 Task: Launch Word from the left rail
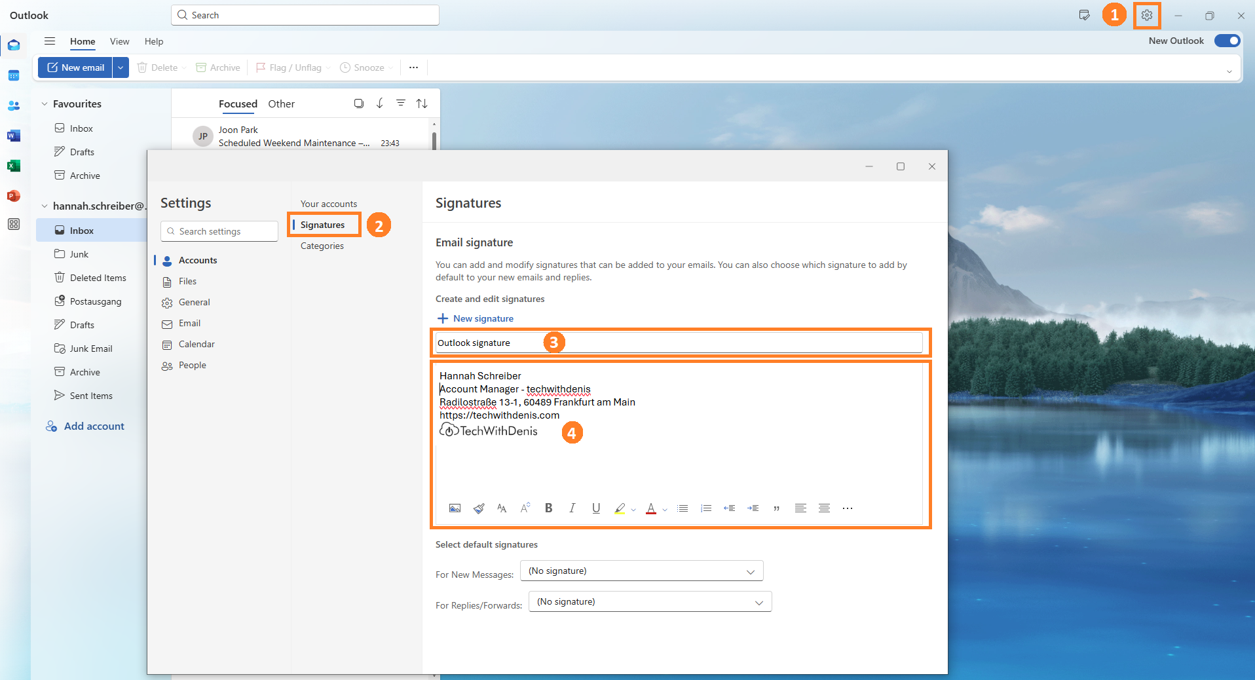(14, 136)
